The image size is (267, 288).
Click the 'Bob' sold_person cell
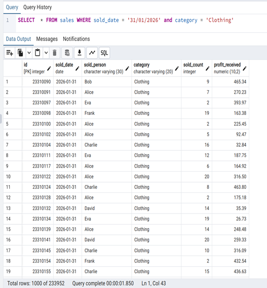point(107,81)
